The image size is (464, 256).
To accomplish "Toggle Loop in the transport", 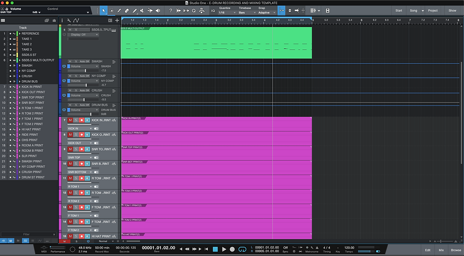I will (242, 249).
